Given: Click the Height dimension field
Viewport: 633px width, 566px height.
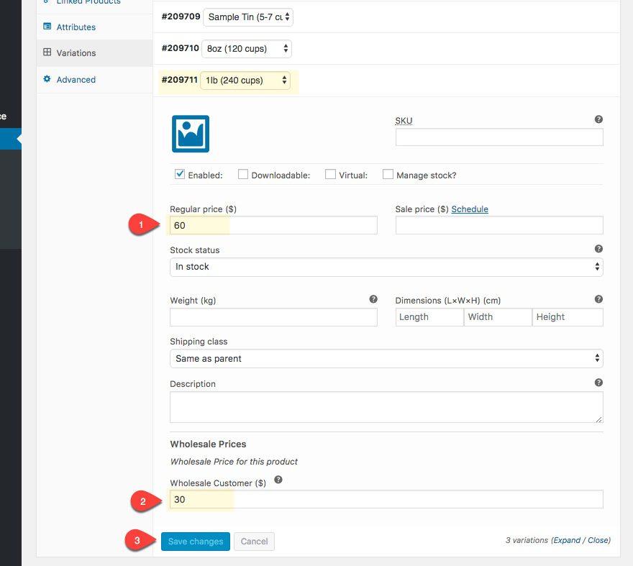Looking at the screenshot, I should 568,317.
